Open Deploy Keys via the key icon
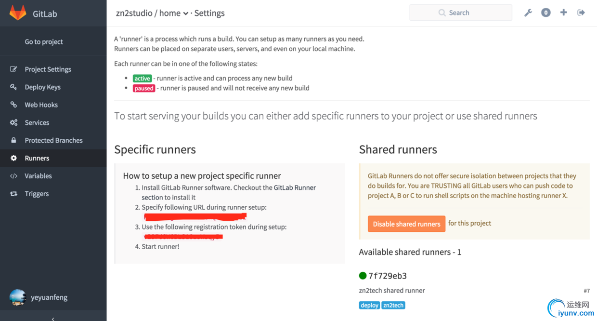 coord(13,87)
